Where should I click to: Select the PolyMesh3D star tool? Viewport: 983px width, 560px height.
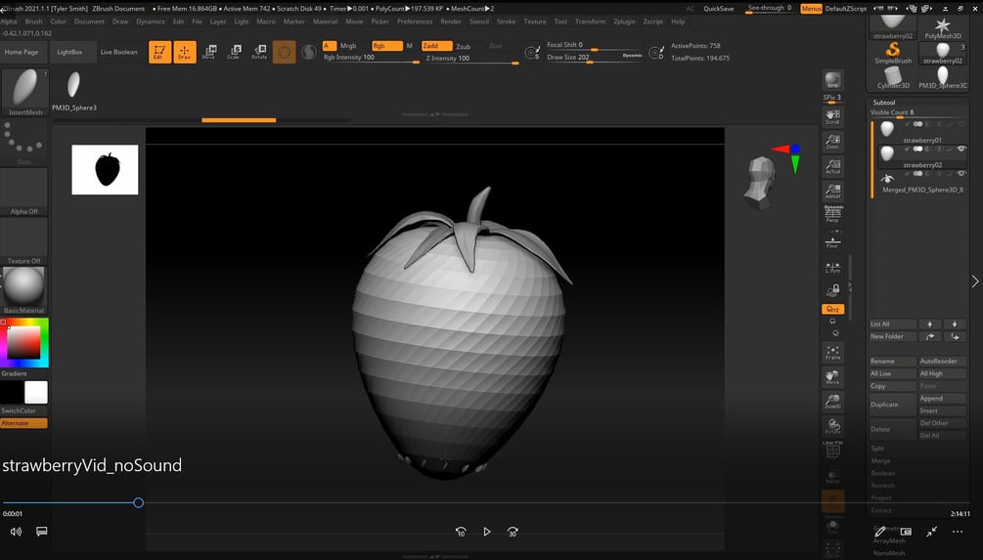[x=942, y=28]
